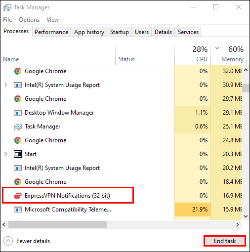Click the 15.9 MB memory value
This screenshot has width=250, height=252.
[x=232, y=210]
